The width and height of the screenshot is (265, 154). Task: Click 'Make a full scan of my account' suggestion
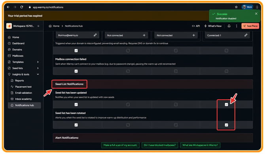click(120, 145)
